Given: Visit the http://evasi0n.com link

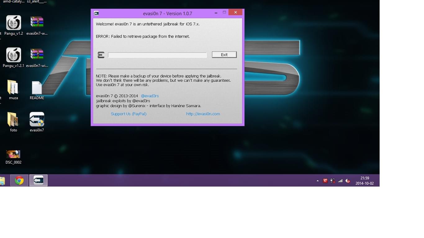Looking at the screenshot, I should click(203, 114).
